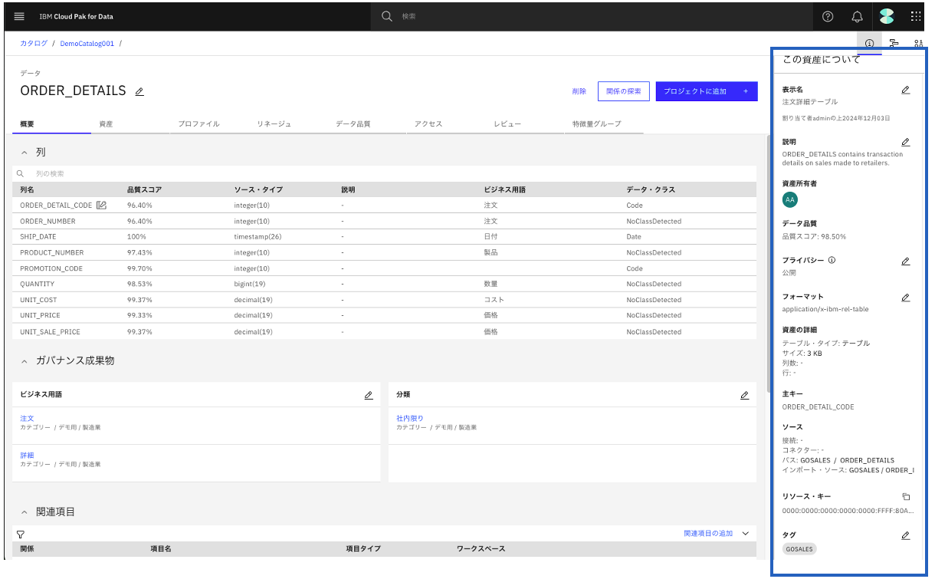This screenshot has height=579, width=935.
Task: Select the PROMOTION_CODE column name
Action: 51,268
